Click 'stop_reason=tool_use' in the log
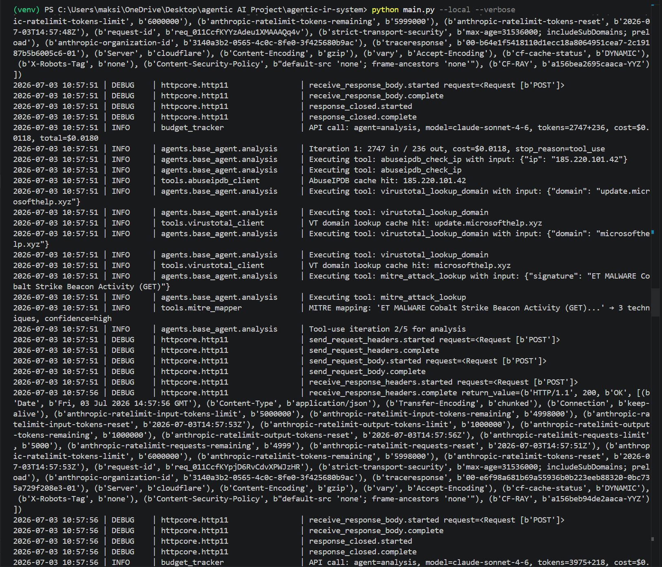662x567 pixels. [x=560, y=149]
